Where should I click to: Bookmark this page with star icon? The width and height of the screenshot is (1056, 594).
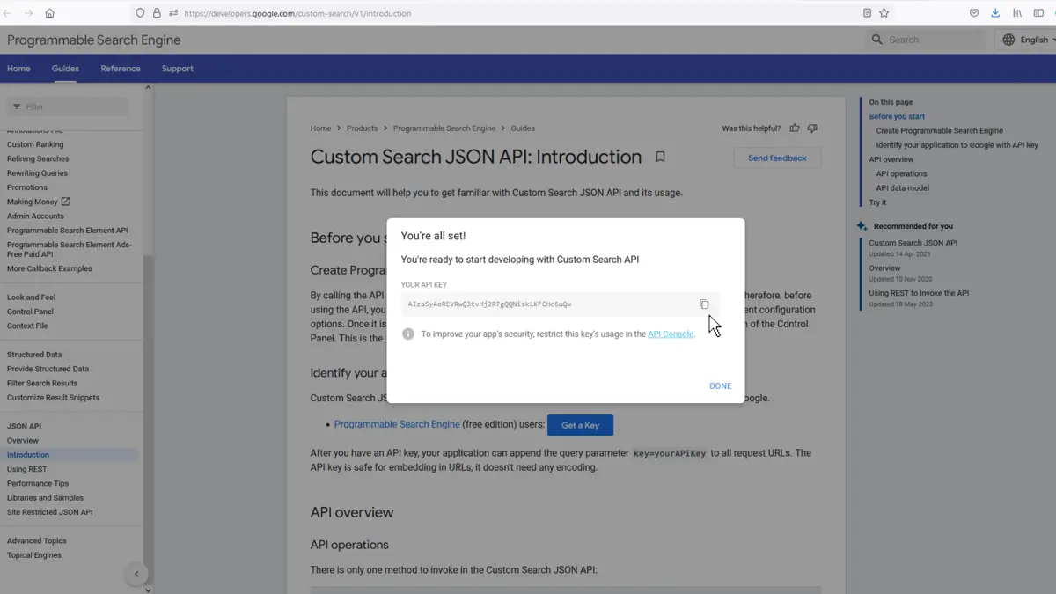click(x=884, y=13)
